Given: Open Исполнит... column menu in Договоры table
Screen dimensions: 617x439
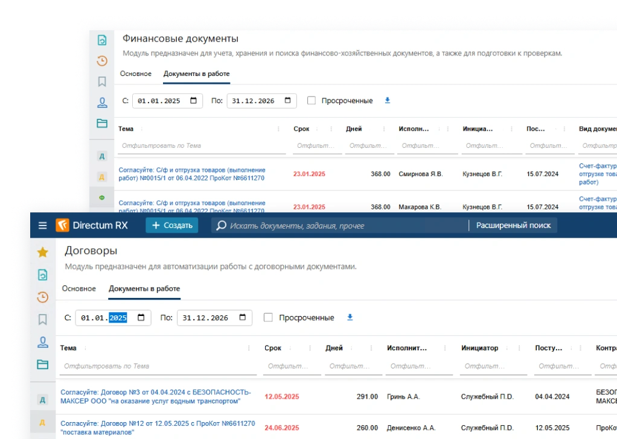Looking at the screenshot, I should [445, 348].
